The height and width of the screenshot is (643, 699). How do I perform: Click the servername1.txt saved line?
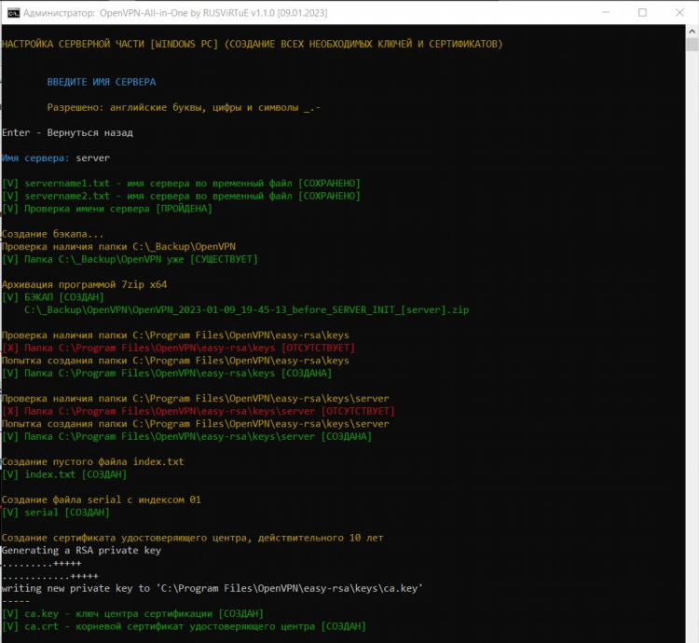[x=181, y=184]
